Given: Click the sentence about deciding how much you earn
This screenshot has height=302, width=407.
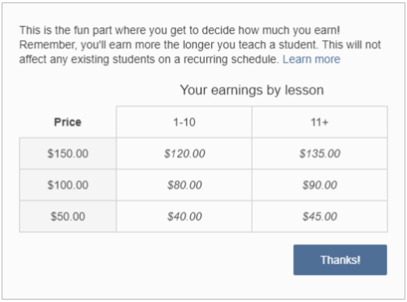Looking at the screenshot, I should 180,30.
